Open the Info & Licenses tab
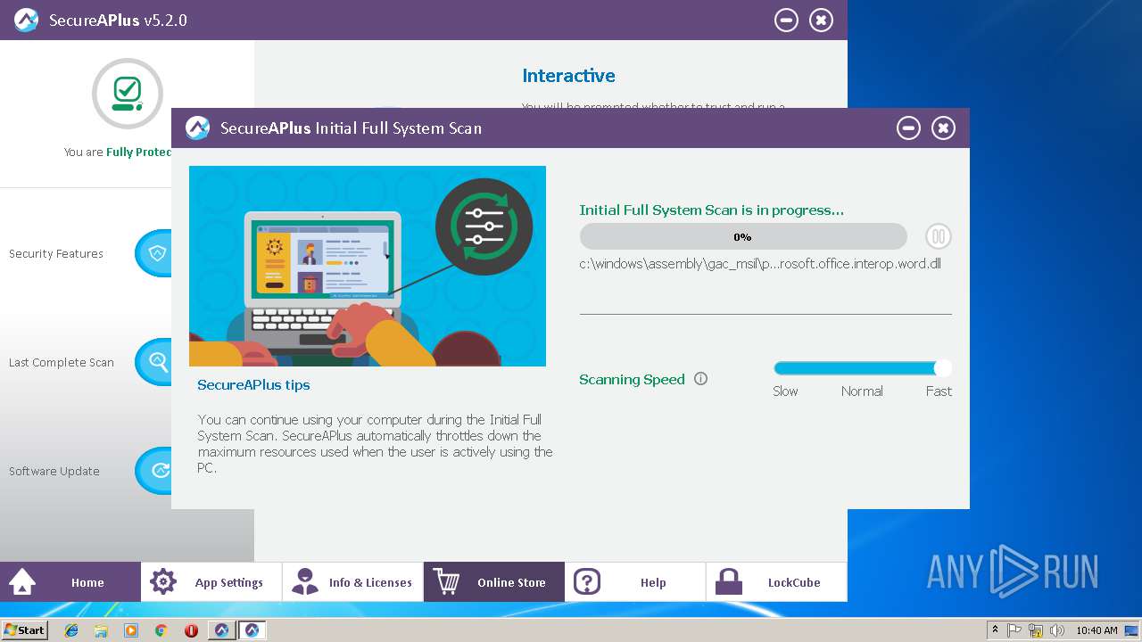Screen dimensions: 1142x642 click(352, 582)
